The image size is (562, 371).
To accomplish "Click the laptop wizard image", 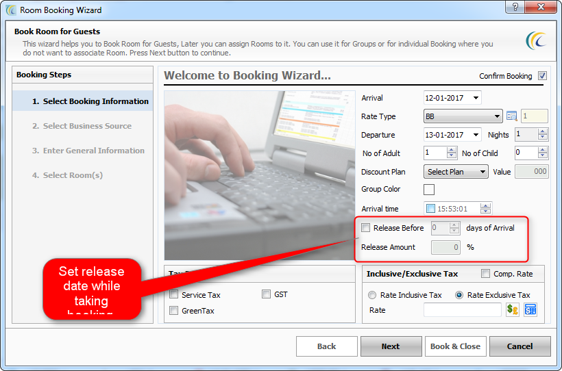I will (260, 175).
